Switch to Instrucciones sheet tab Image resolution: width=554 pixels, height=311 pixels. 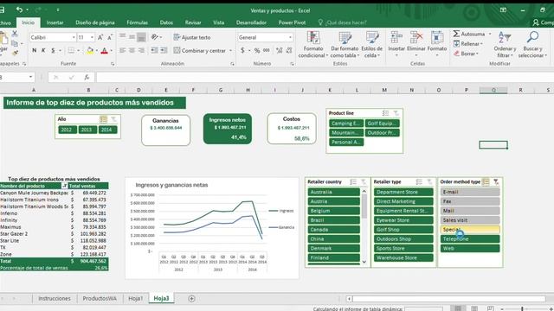(55, 298)
